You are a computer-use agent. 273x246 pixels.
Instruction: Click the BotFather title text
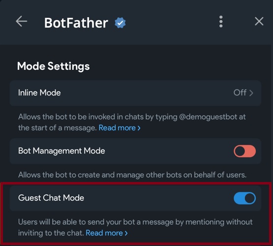click(x=76, y=23)
